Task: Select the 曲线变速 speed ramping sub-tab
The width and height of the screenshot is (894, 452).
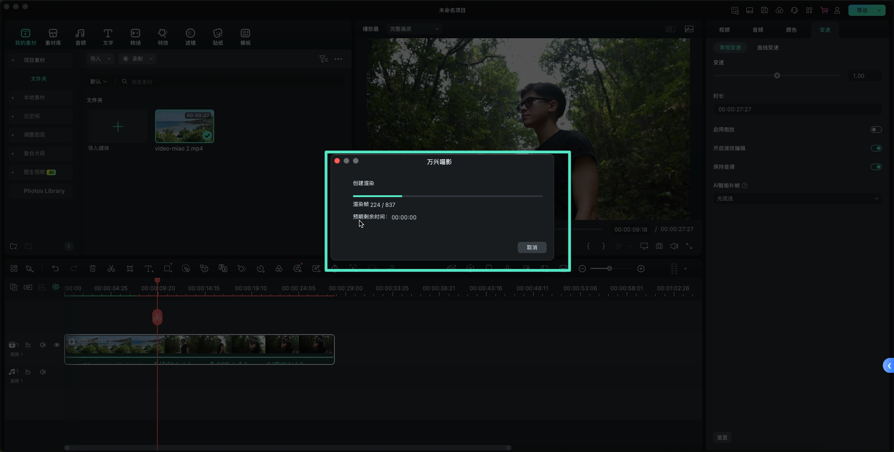Action: 768,48
